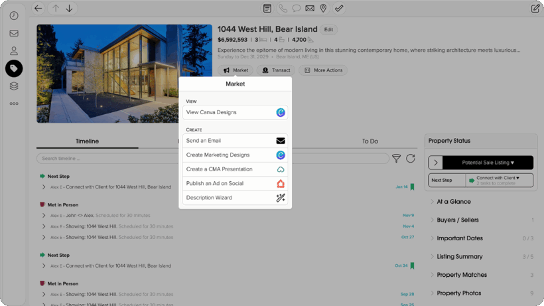Viewport: 544px width, 306px height.
Task: Expand the Sep 28 Showing entry
Action: pyautogui.click(x=44, y=294)
